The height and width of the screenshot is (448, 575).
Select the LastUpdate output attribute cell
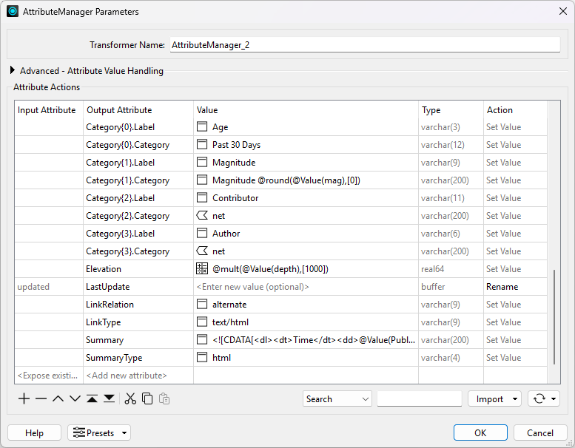138,286
